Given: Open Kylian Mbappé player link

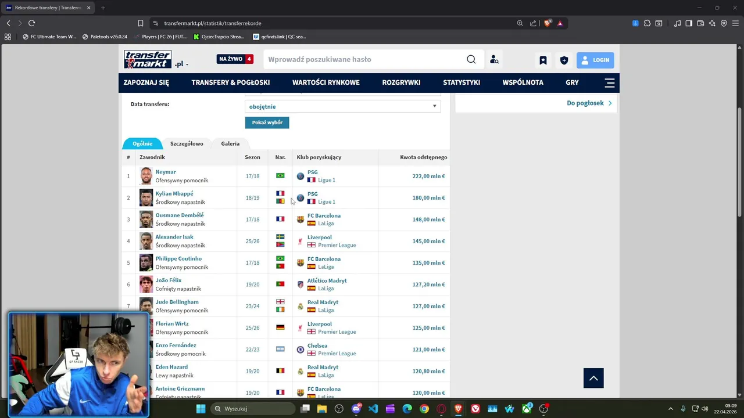Looking at the screenshot, I should 174,193.
